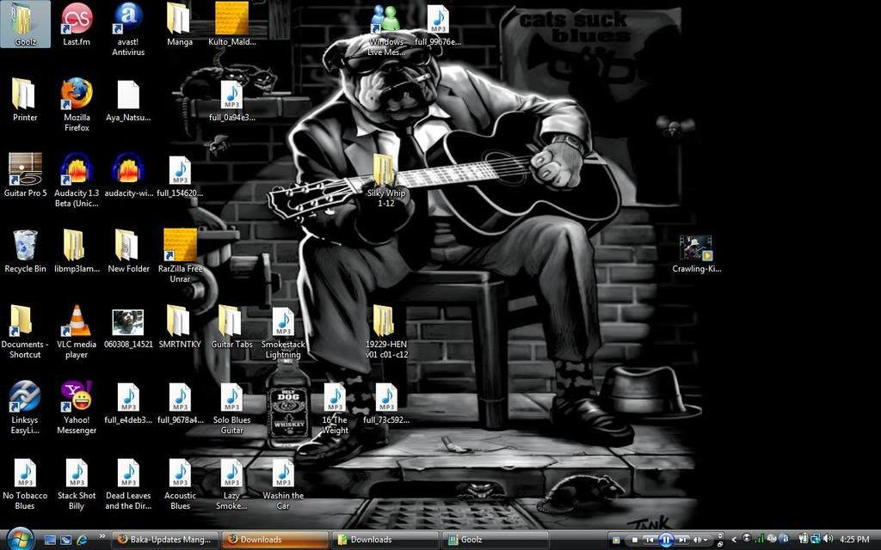Click the avast! icon in system tray
The width and height of the screenshot is (881, 550).
(785, 539)
